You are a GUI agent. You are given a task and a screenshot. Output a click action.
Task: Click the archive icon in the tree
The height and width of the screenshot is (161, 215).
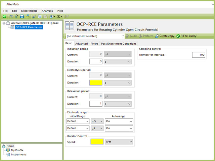[x=8, y=23]
